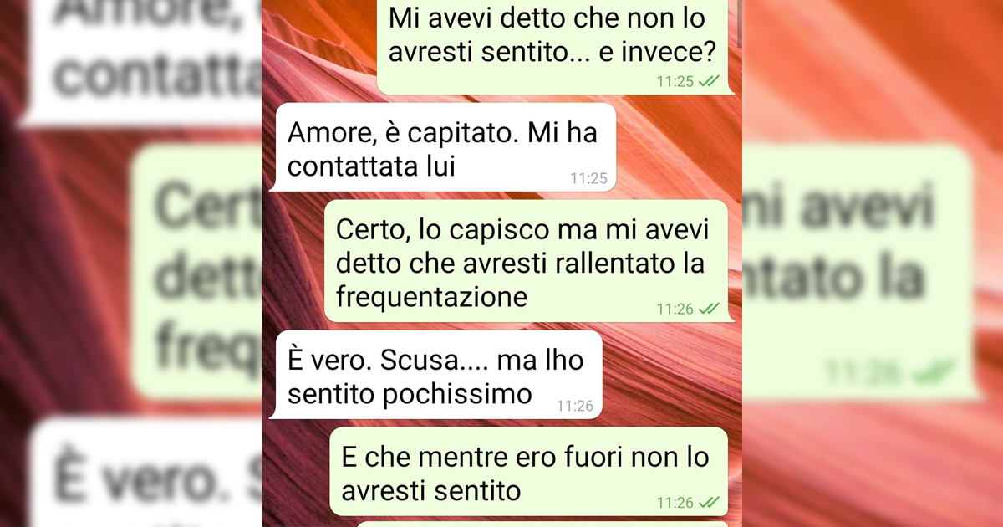The width and height of the screenshot is (1003, 527).
Task: Click the 11:25 timestamp on the top green message
Action: (x=675, y=81)
